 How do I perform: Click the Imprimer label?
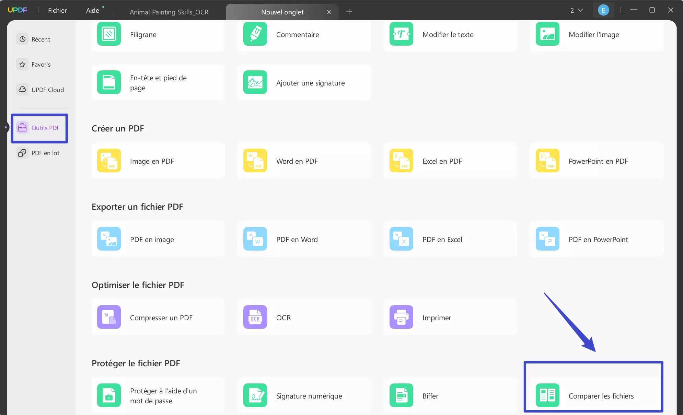click(437, 318)
